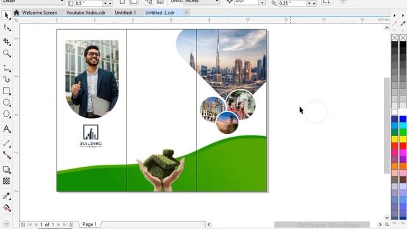
Task: Click the zoom navigator icon at bottom right
Action: click(387, 224)
